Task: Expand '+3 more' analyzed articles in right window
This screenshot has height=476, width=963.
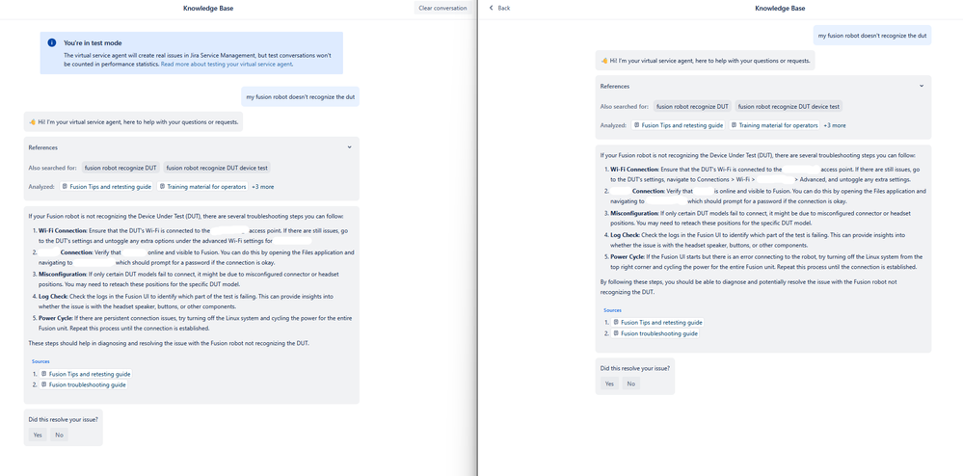Action: tap(835, 124)
